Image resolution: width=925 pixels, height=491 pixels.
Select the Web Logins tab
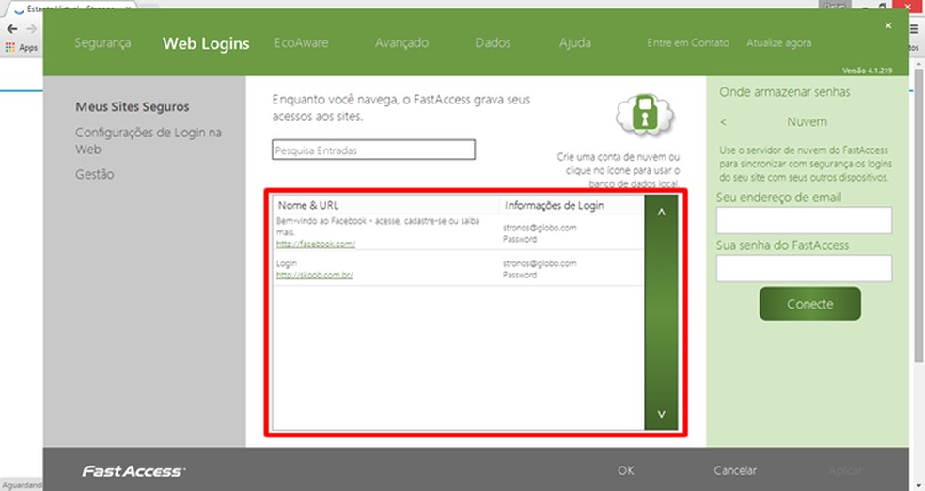click(x=206, y=43)
